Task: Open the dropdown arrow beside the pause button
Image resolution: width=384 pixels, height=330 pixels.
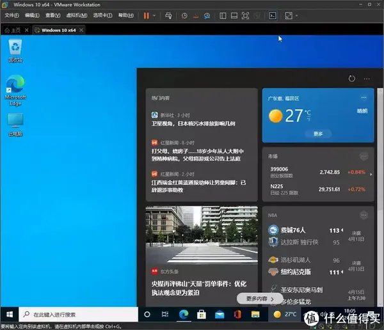Action: click(x=154, y=15)
